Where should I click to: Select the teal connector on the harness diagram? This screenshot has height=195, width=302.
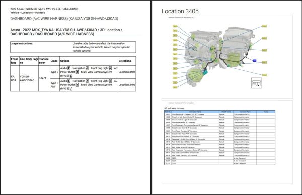click(205, 72)
